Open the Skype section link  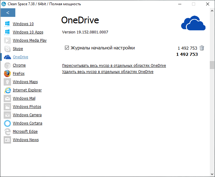pos(18,49)
